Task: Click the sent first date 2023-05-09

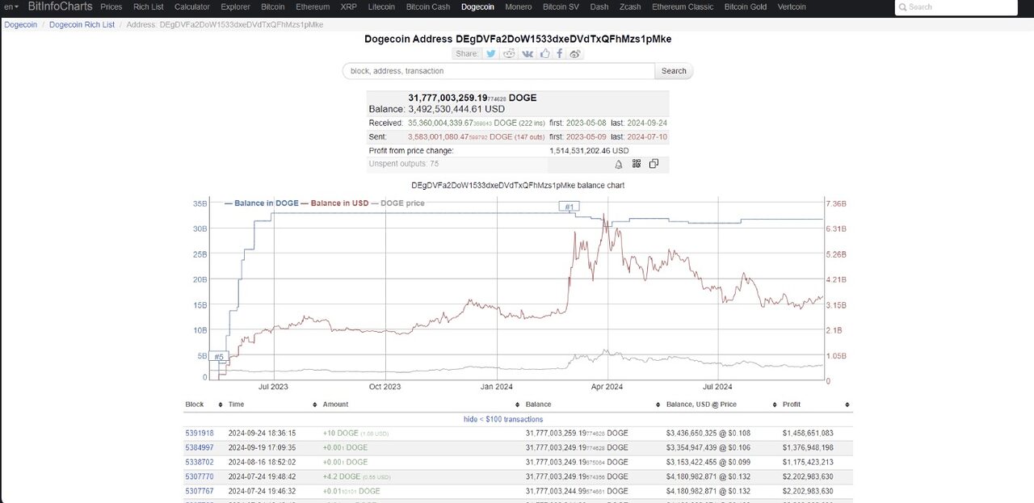Action: 585,137
